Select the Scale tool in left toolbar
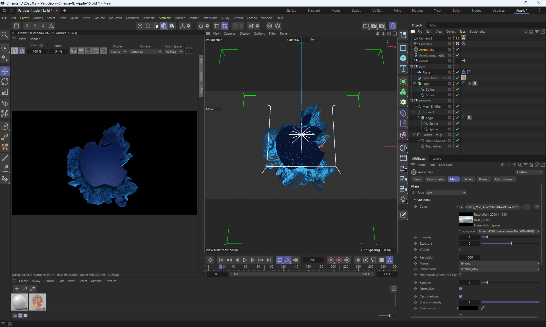The width and height of the screenshot is (546, 327). click(x=5, y=92)
